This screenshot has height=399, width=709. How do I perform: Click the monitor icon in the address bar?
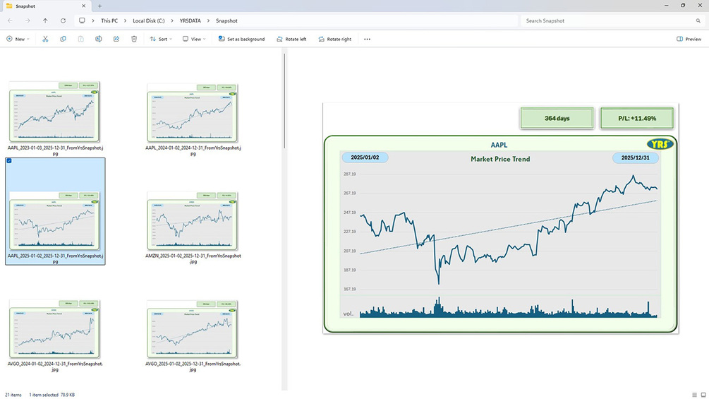tap(82, 20)
